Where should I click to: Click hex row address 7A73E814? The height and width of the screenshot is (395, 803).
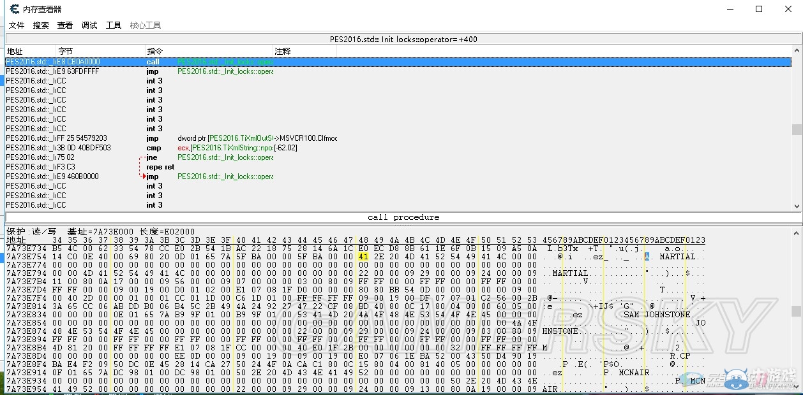pos(26,306)
